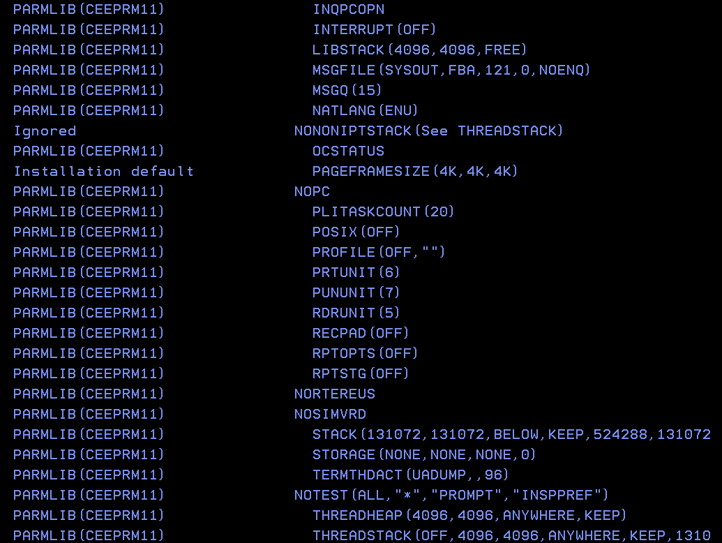Click the Ignored source label
The image size is (722, 543).
45,131
